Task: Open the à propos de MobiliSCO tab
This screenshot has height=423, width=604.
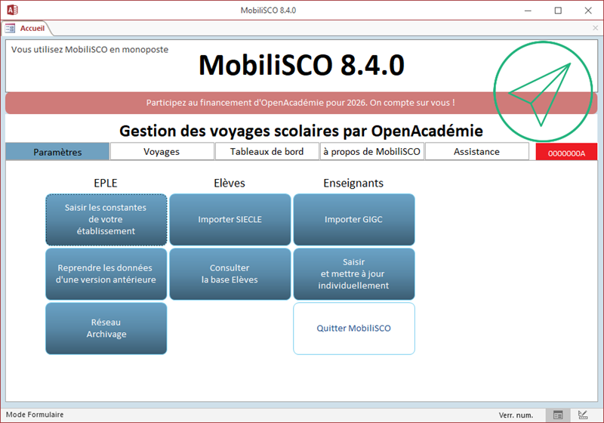Action: point(371,151)
